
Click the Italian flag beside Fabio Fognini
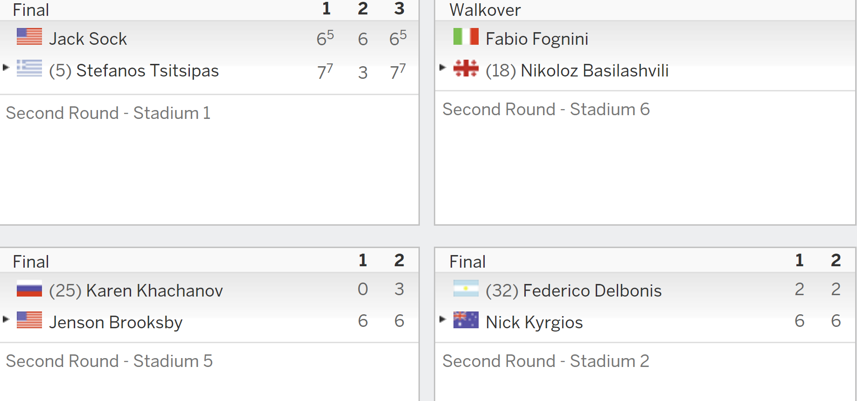click(x=466, y=36)
